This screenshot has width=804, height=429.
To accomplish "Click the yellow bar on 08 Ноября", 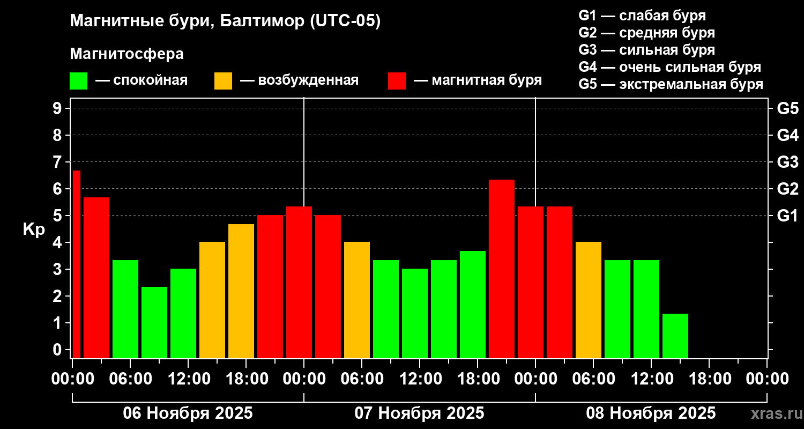I will [x=589, y=300].
